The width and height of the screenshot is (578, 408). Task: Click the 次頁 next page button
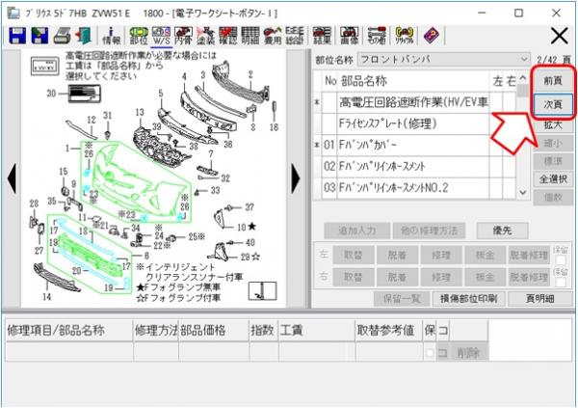553,104
